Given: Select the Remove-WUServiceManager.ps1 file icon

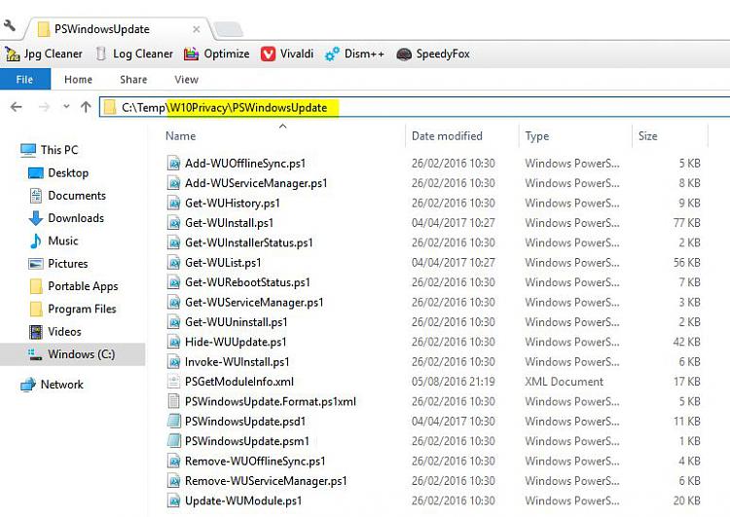Looking at the screenshot, I should [173, 481].
